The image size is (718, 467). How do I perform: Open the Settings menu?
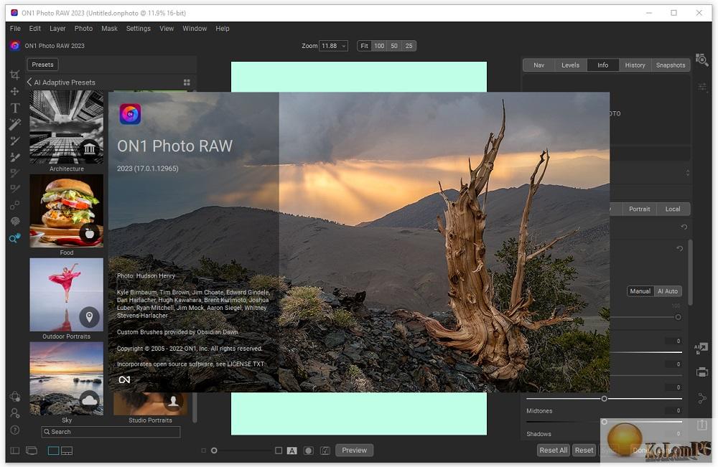click(139, 29)
